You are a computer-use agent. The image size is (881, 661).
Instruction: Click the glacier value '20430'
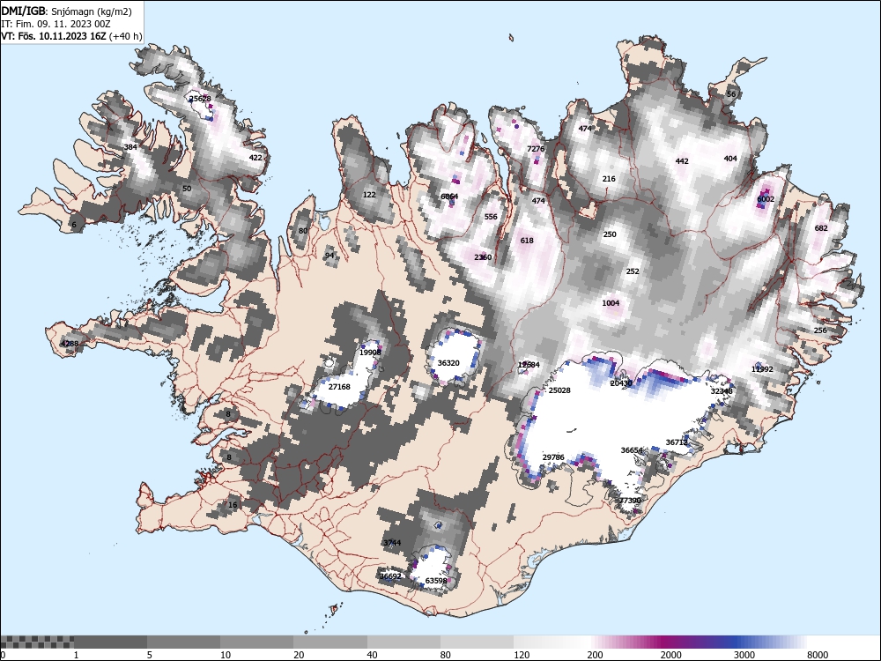pos(621,383)
